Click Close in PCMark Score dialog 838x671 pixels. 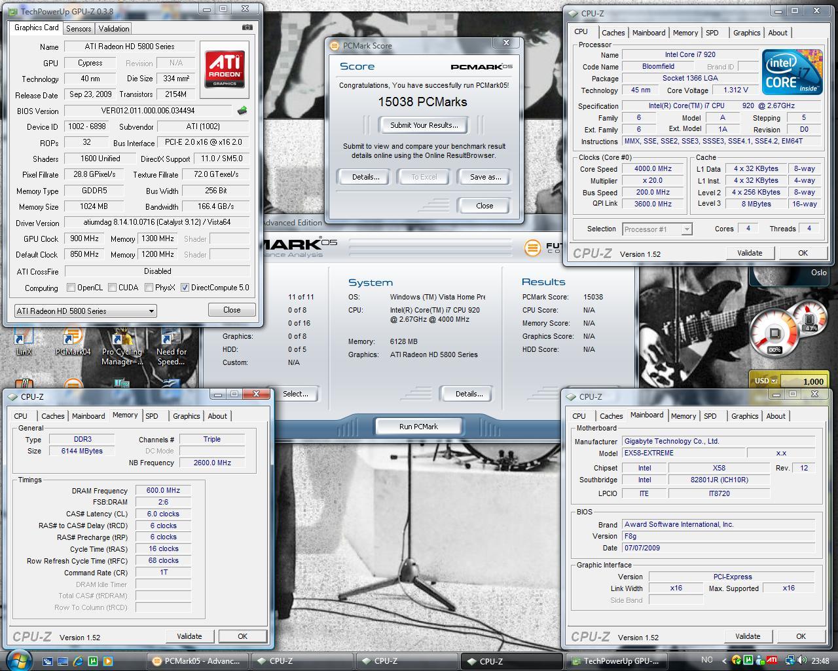click(x=484, y=206)
